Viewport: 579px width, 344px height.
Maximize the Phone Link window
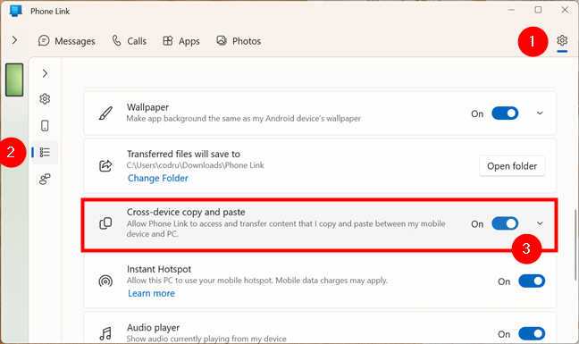point(538,10)
